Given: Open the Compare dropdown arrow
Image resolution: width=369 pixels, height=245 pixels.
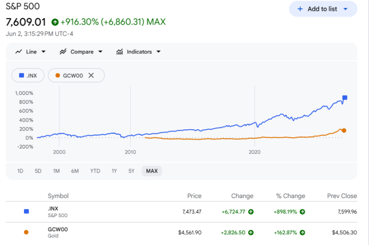Looking at the screenshot, I should point(100,51).
